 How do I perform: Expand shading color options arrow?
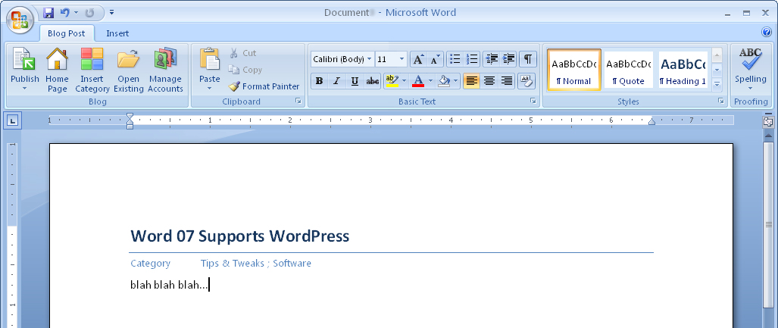point(456,81)
